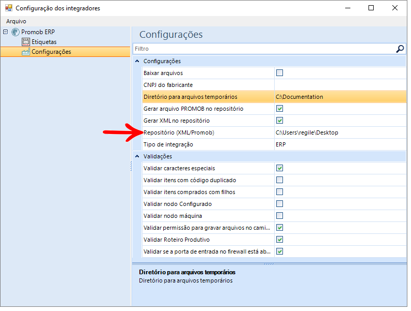Uncheck Validar caracteres especiais
The height and width of the screenshot is (311, 411).
tap(279, 168)
